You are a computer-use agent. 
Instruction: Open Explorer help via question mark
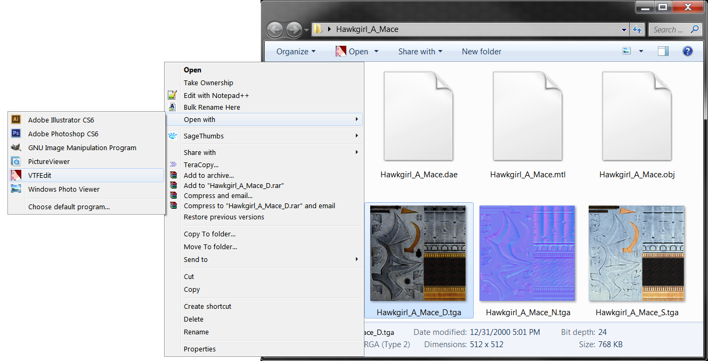687,51
